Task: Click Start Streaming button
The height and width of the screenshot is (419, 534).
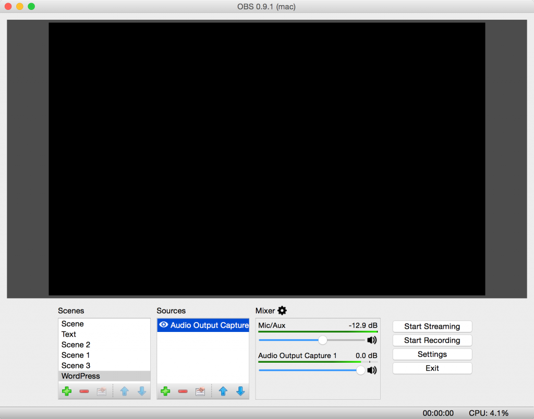Action: 432,326
